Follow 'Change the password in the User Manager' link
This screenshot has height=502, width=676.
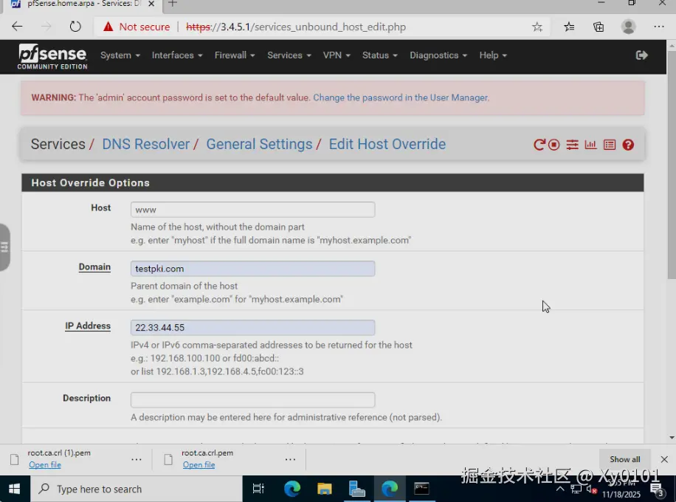coord(401,97)
